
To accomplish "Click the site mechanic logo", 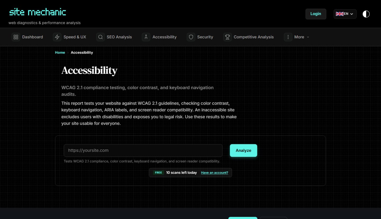I will pyautogui.click(x=38, y=12).
